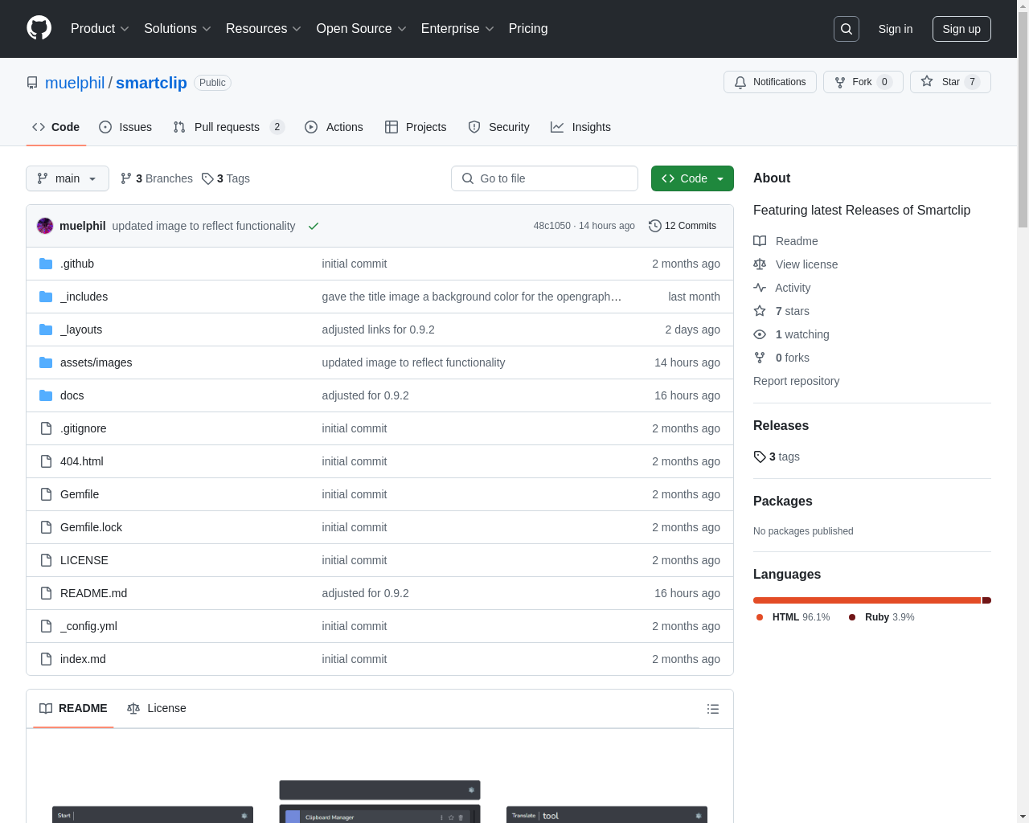Click the green commit status checkmark
Screen dimensions: 1029x823
click(x=314, y=226)
